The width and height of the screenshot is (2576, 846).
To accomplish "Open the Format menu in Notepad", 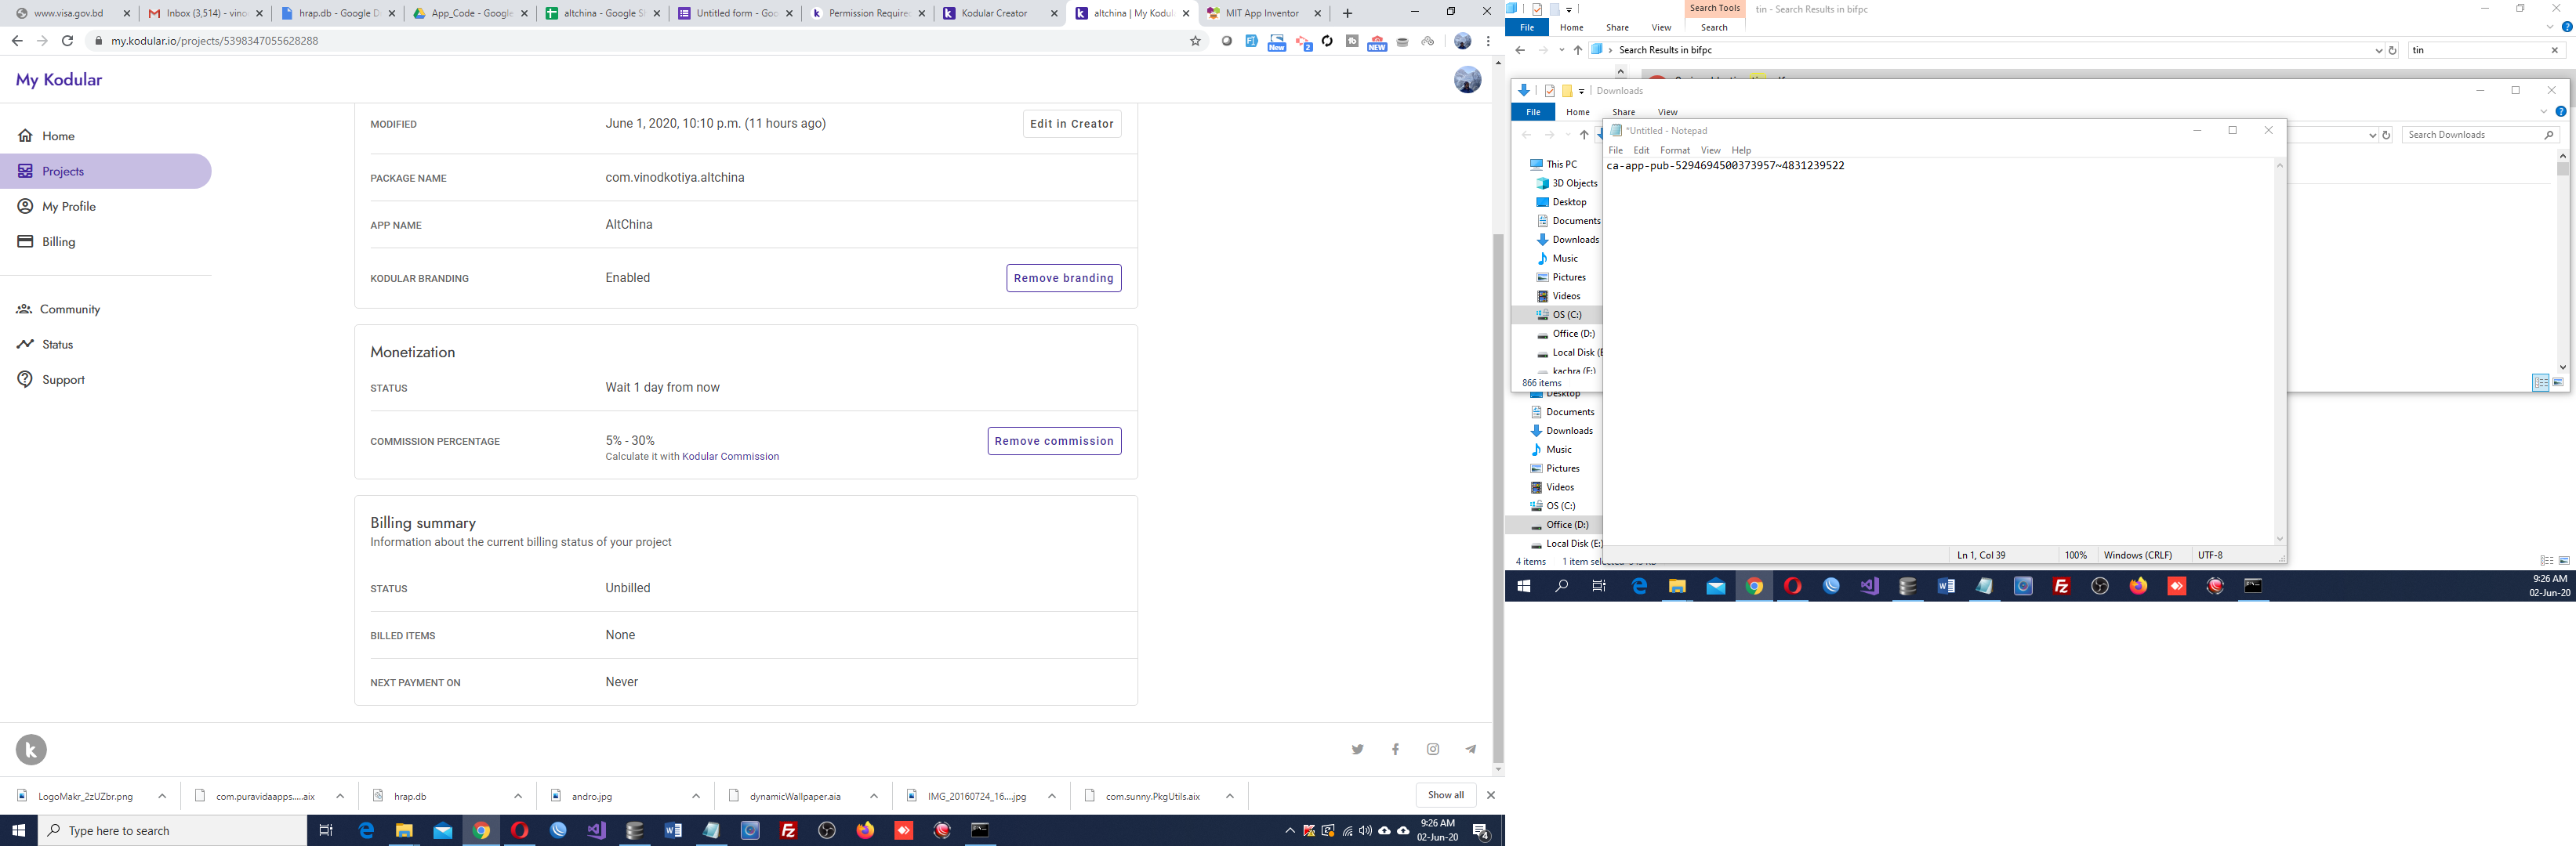I will 1674,150.
